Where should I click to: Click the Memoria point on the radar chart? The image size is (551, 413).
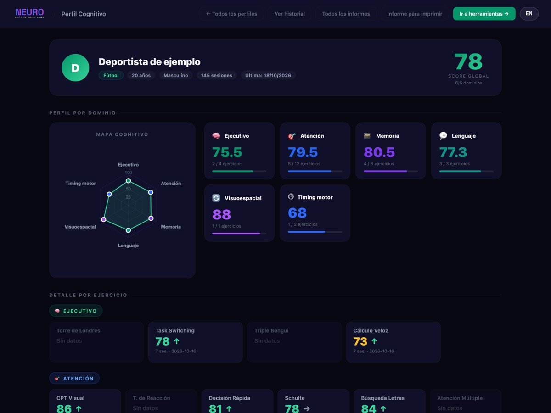(151, 218)
